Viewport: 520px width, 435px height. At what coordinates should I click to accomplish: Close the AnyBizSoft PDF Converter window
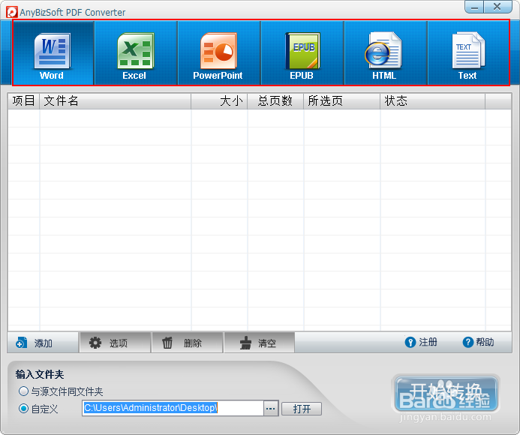[497, 7]
